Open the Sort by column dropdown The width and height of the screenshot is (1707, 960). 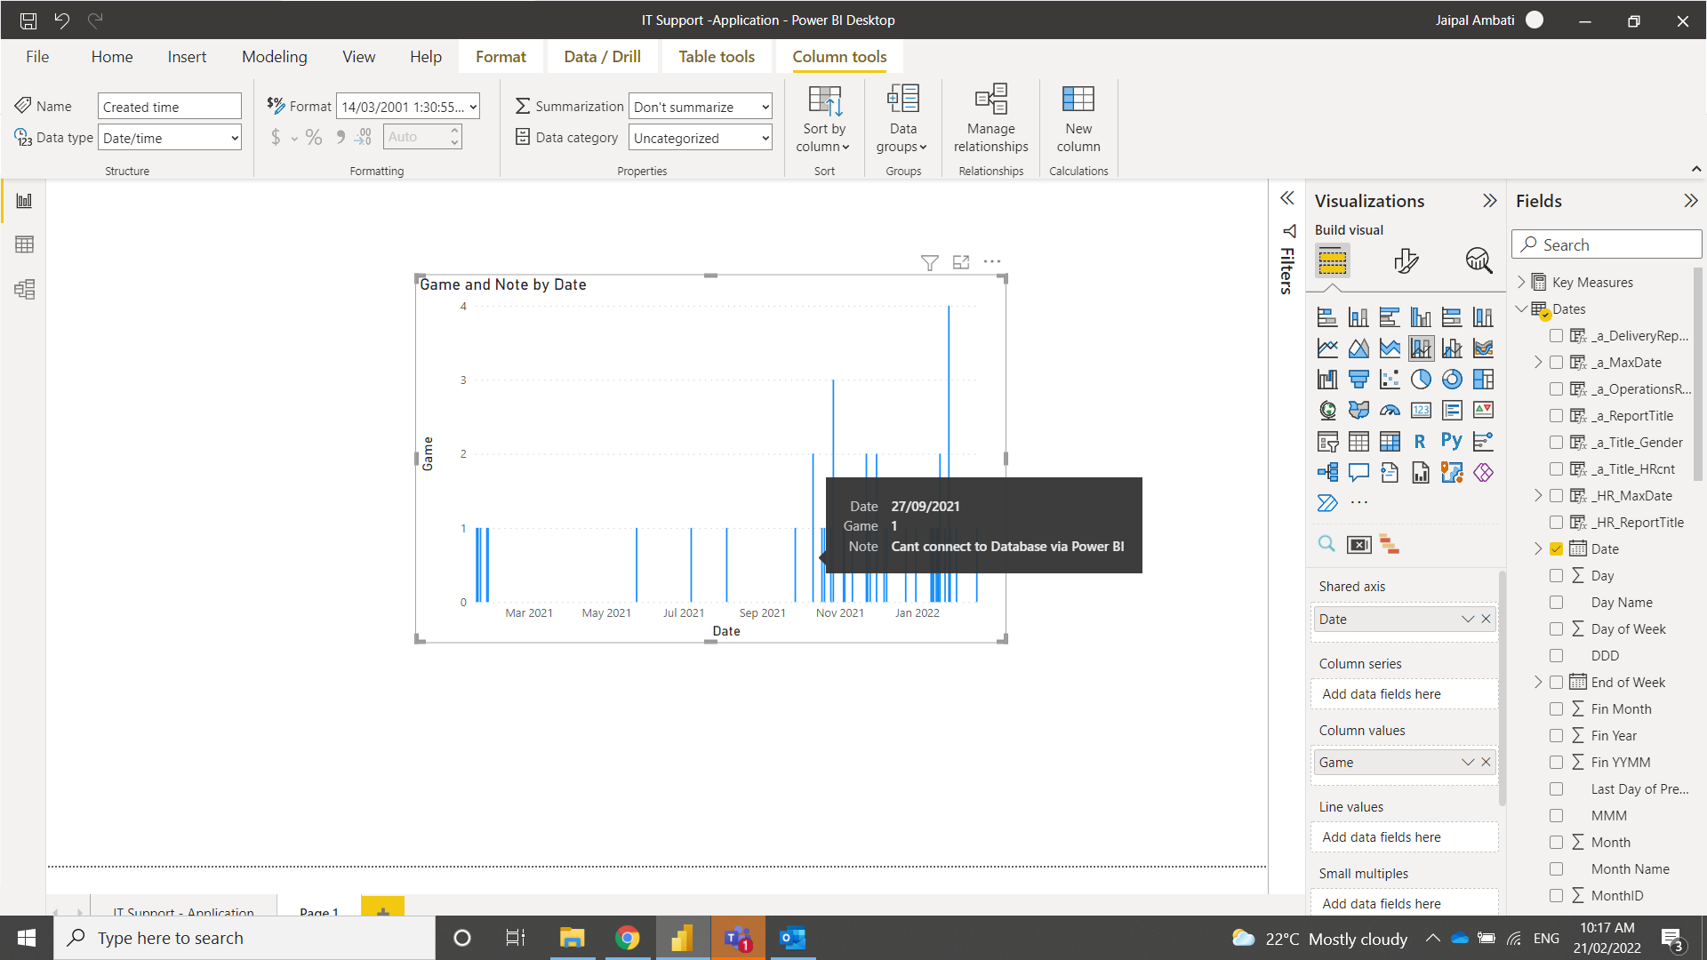click(823, 119)
